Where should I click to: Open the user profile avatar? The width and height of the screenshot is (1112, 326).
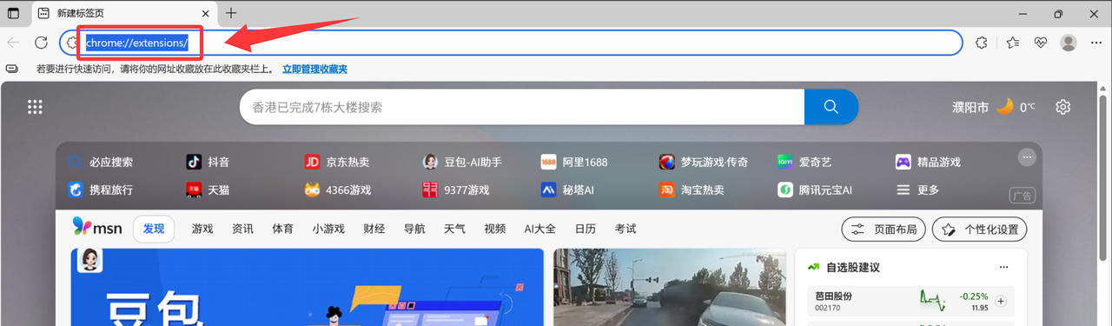pos(1069,43)
